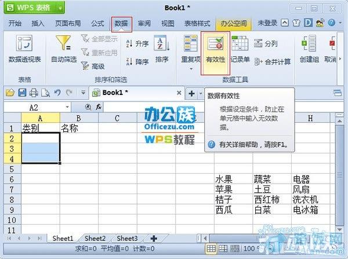
Task: Open the dropdown arrow next to help icon
Action: click(x=340, y=23)
